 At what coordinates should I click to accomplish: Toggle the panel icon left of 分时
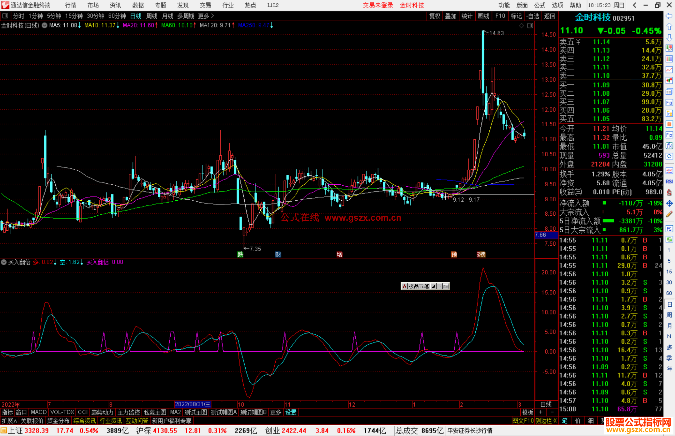(x=5, y=16)
